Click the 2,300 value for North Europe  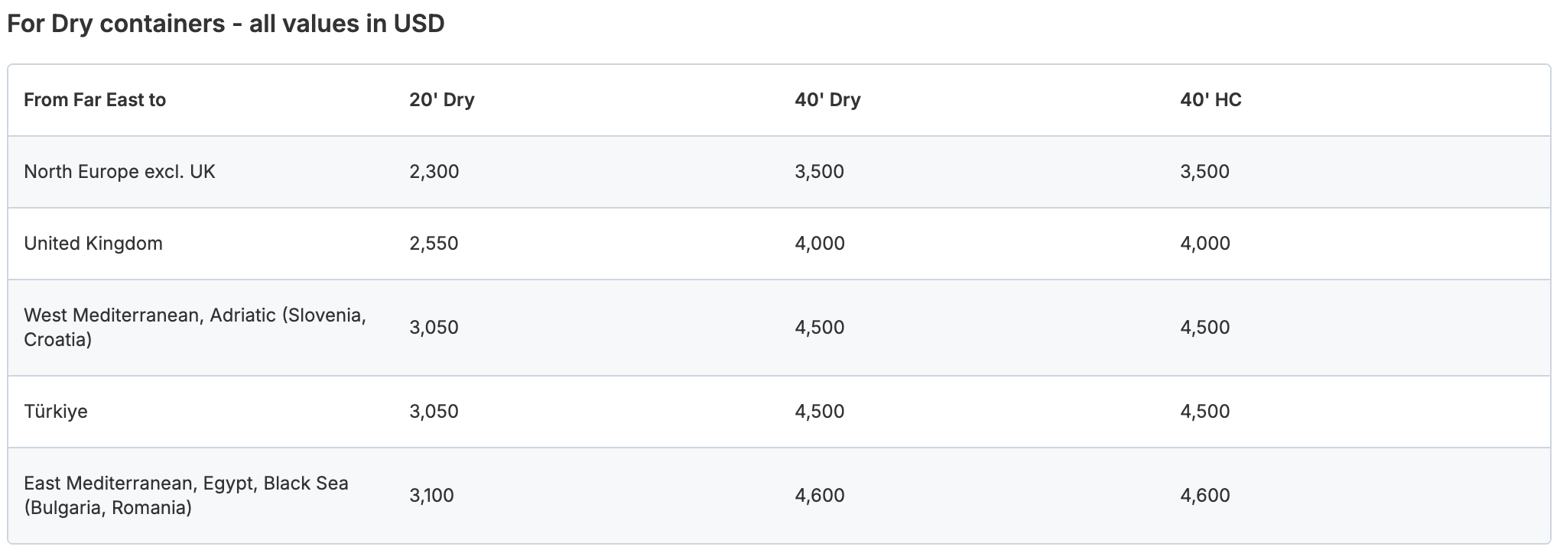434,172
